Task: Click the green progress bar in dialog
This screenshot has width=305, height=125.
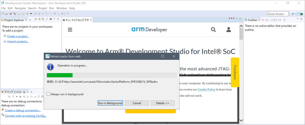Action: click(x=60, y=75)
